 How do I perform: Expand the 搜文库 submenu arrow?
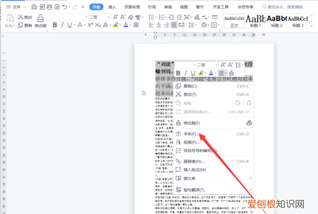click(x=251, y=179)
